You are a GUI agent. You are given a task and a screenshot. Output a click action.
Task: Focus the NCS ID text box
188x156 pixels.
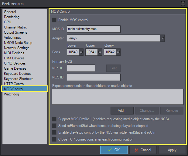94,77
